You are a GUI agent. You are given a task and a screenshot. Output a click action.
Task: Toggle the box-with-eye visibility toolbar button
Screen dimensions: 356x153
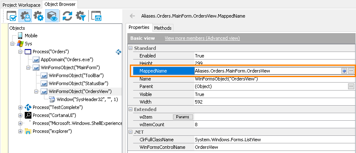point(52,16)
